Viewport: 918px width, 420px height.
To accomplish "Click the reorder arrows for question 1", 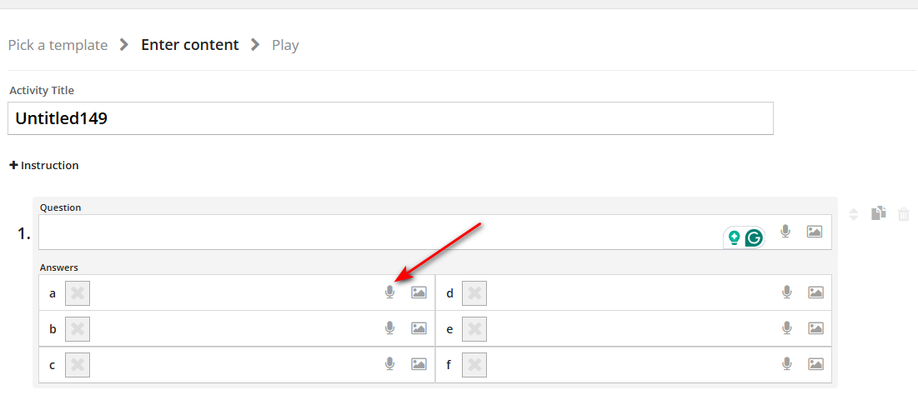I will point(854,215).
